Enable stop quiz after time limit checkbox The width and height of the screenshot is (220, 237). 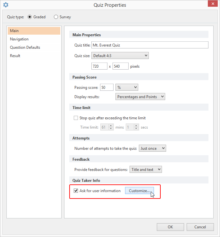click(76, 118)
